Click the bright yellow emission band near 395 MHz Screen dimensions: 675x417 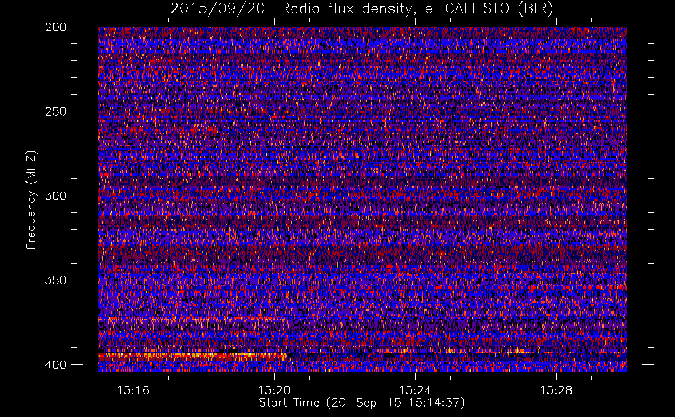[x=192, y=356]
